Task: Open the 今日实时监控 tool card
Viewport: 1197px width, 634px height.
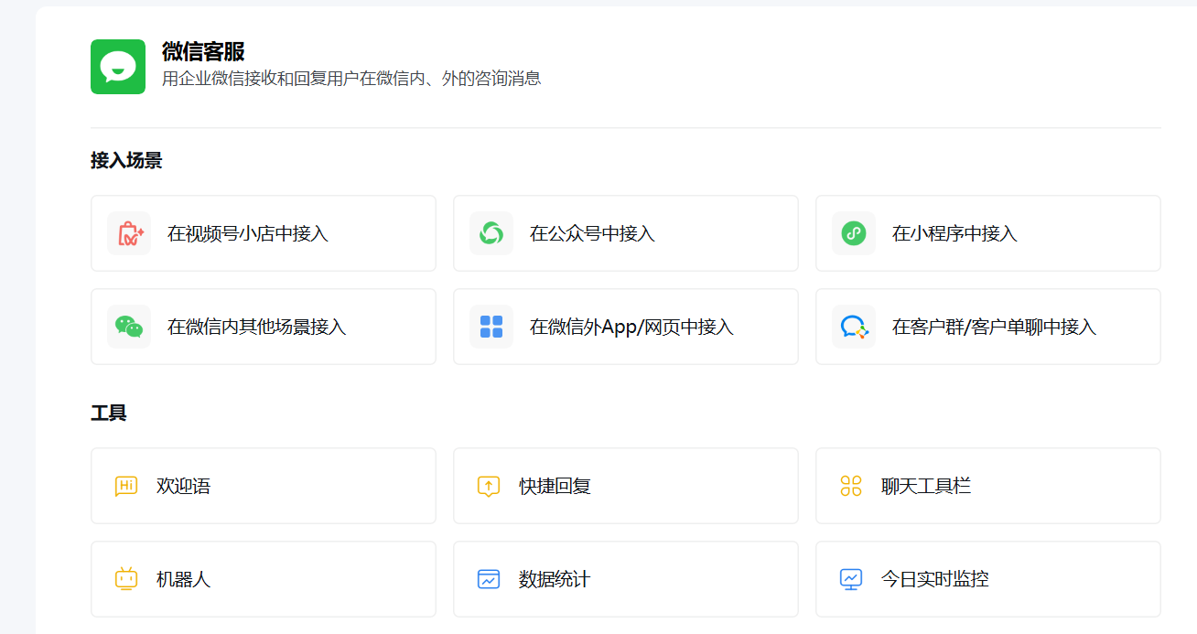Action: (988, 579)
